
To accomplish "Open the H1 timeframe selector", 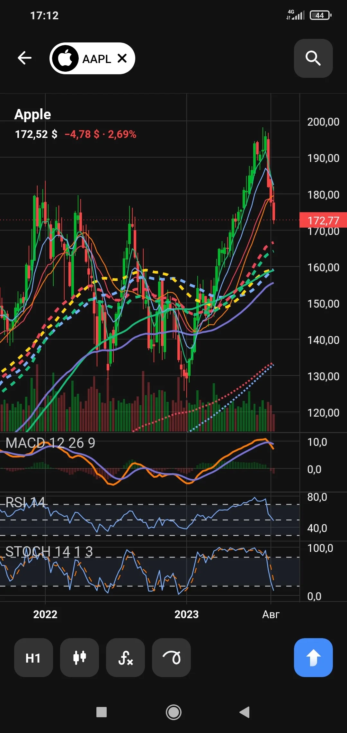I will click(33, 657).
